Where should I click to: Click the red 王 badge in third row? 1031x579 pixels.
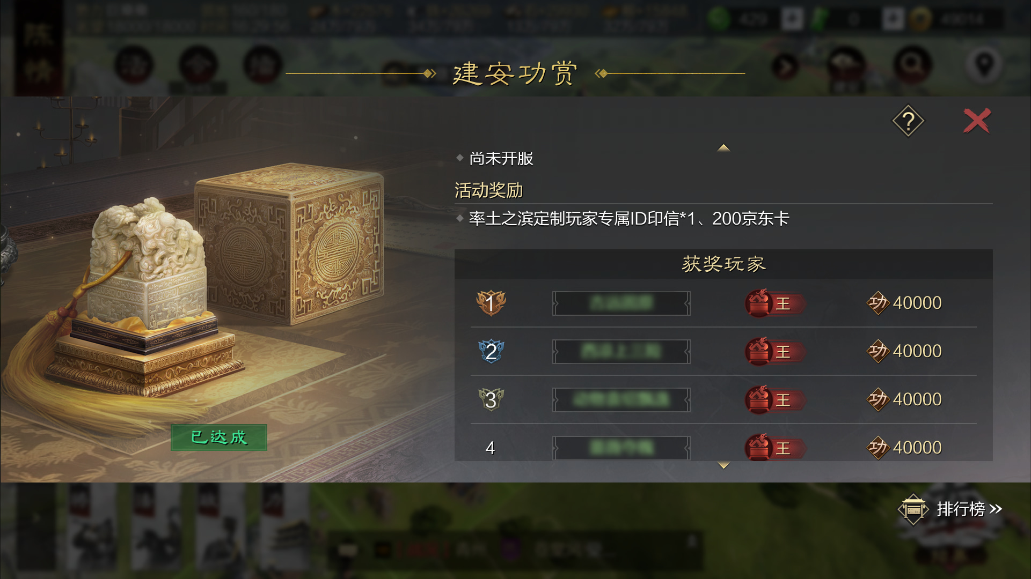point(774,400)
